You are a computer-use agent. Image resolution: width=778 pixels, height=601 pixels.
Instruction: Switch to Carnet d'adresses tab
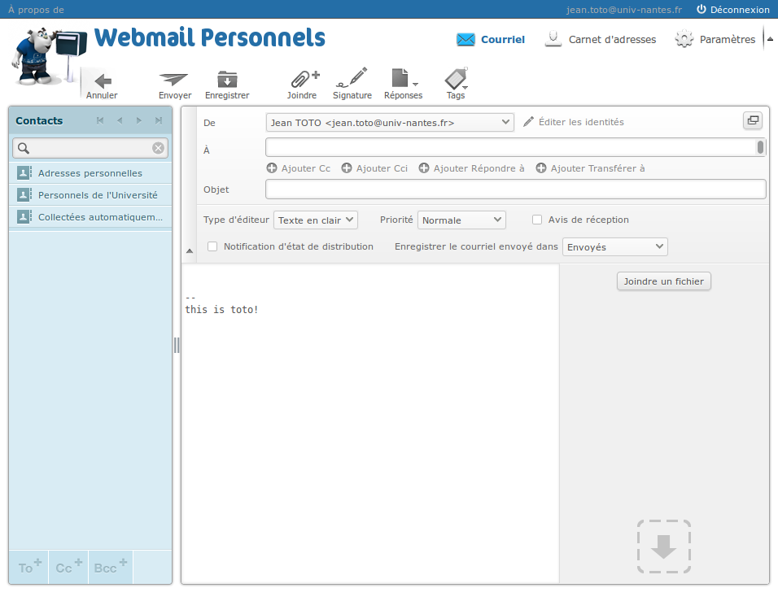click(x=601, y=39)
